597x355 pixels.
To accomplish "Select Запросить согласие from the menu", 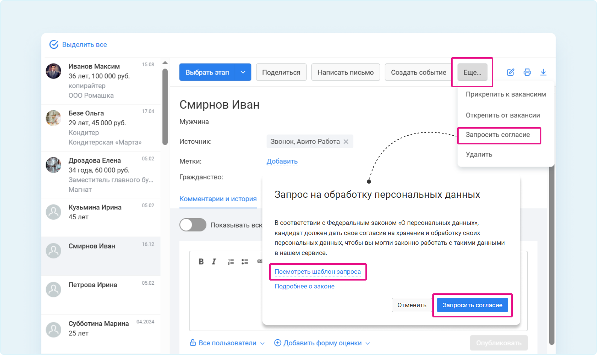I will [x=498, y=135].
